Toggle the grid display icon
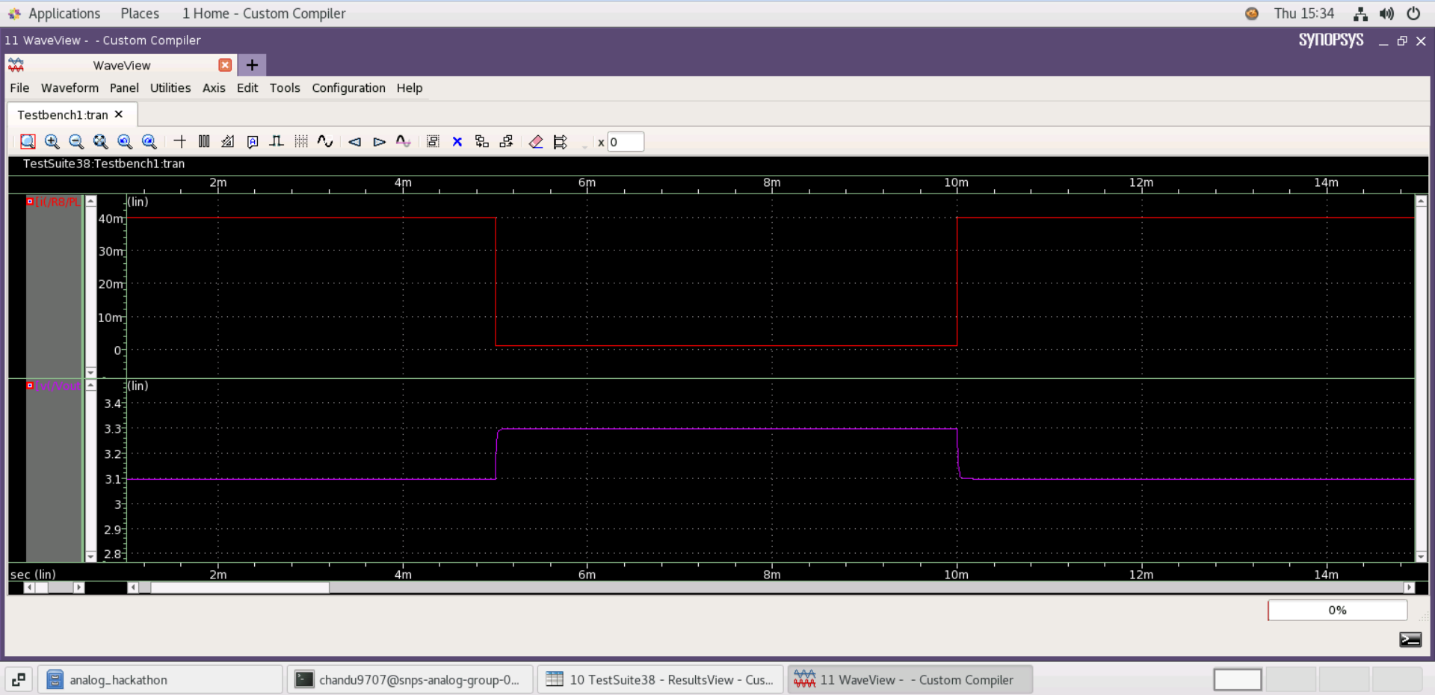Viewport: 1435px width, 695px height. click(x=301, y=141)
